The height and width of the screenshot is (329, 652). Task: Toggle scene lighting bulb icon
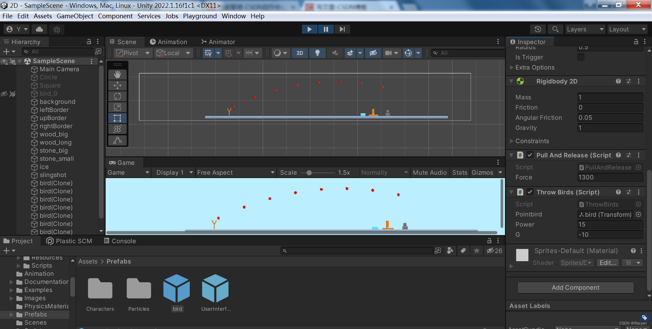(318, 53)
